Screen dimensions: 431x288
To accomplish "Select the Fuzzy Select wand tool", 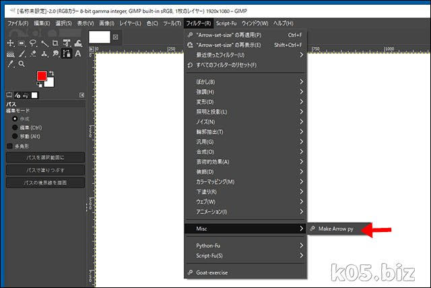I will 44,43.
